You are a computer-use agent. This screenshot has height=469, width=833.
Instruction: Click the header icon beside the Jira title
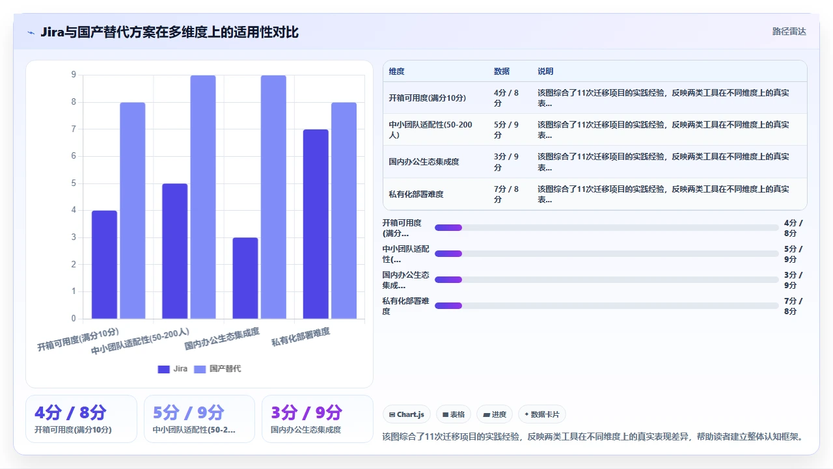(31, 32)
